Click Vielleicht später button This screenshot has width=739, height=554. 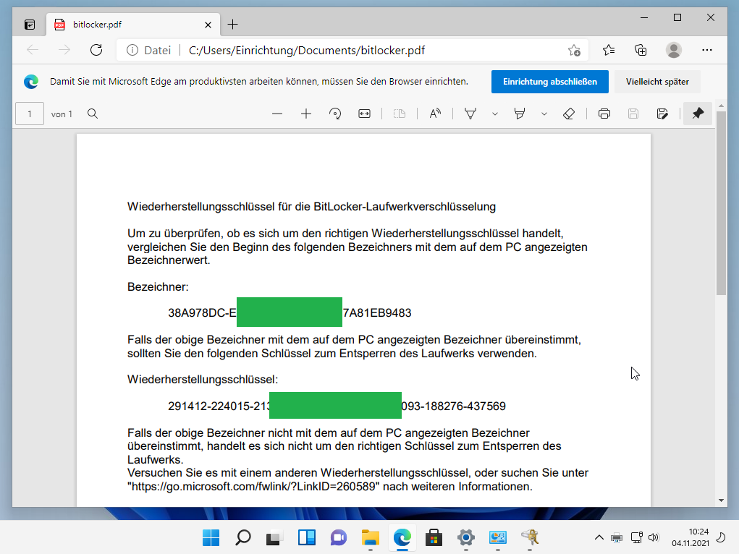coord(657,82)
